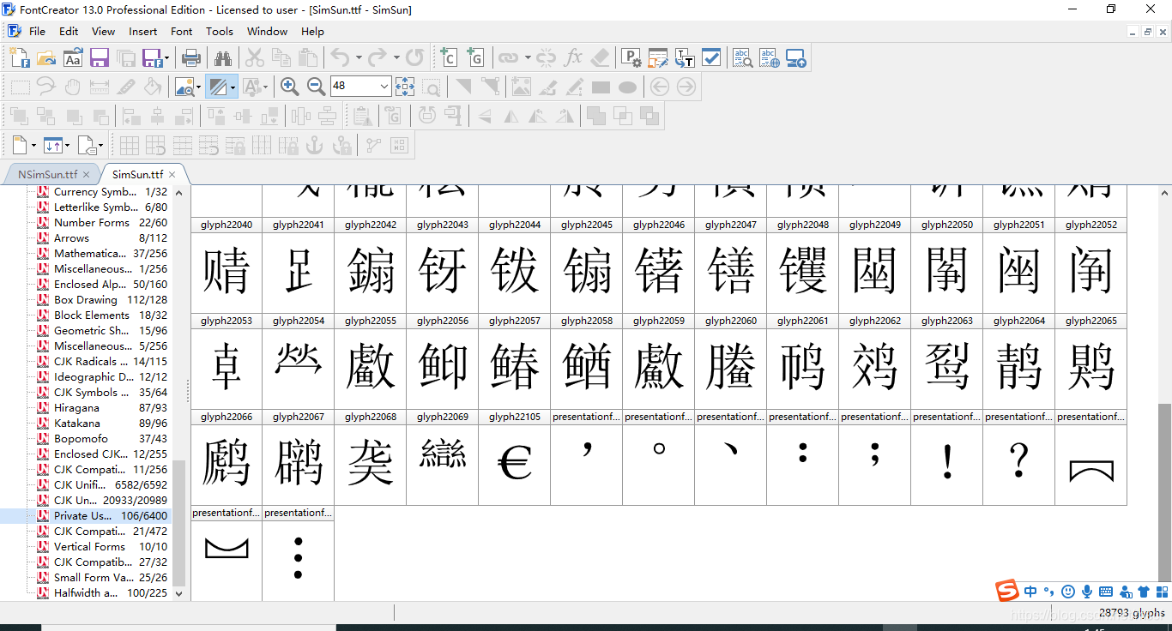This screenshot has height=631, width=1172.
Task: Open the Edit menu
Action: click(x=69, y=31)
